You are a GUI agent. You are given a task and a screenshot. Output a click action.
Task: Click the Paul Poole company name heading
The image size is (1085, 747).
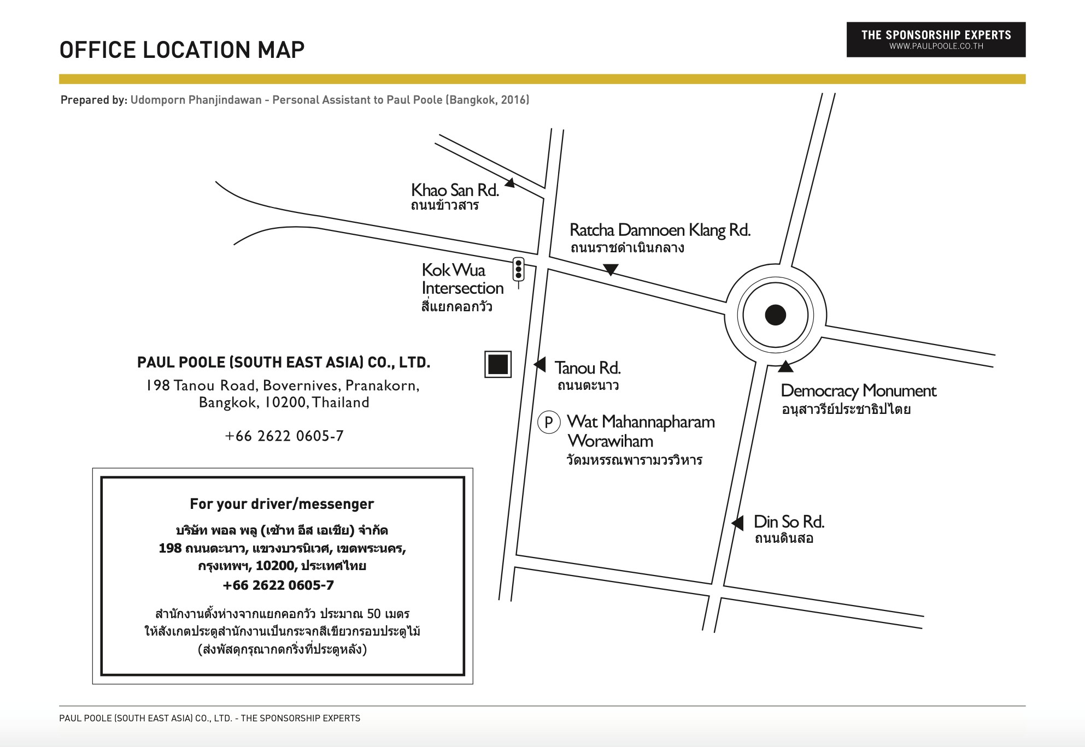click(x=283, y=363)
